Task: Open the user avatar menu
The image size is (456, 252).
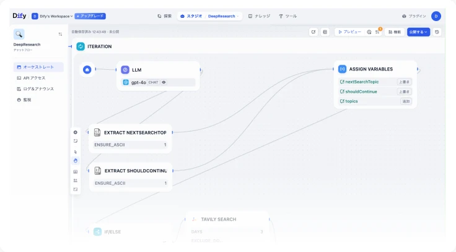Action: tap(436, 16)
